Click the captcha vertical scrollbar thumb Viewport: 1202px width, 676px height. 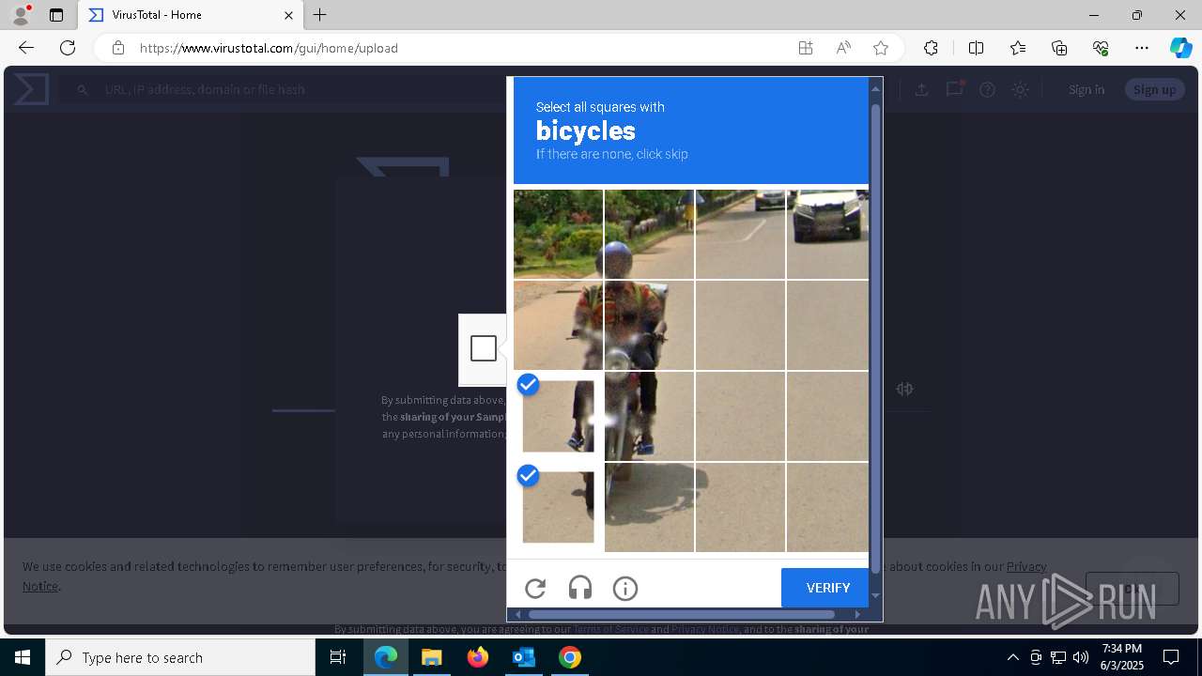coord(876,338)
